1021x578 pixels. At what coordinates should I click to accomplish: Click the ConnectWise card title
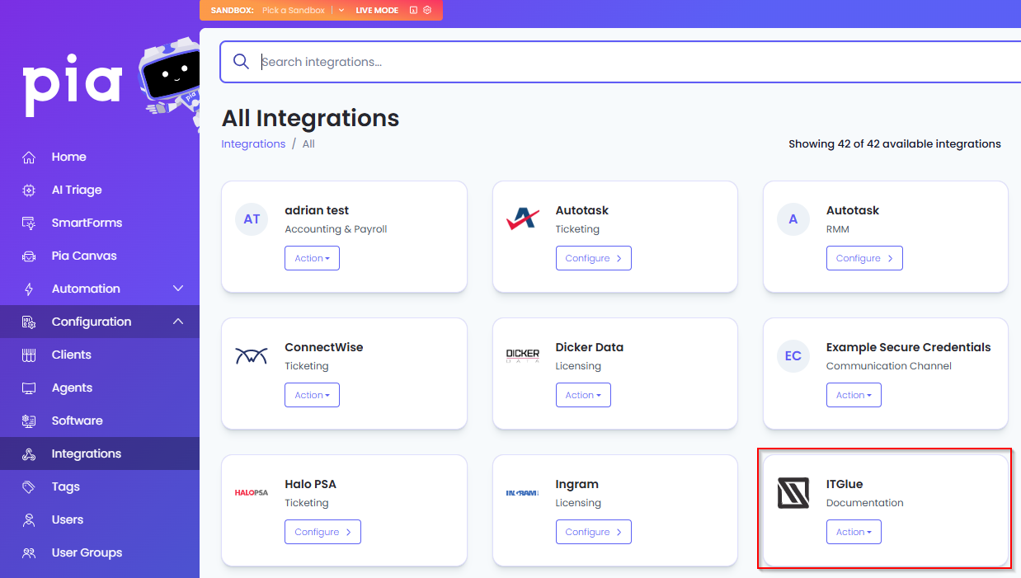pos(324,347)
